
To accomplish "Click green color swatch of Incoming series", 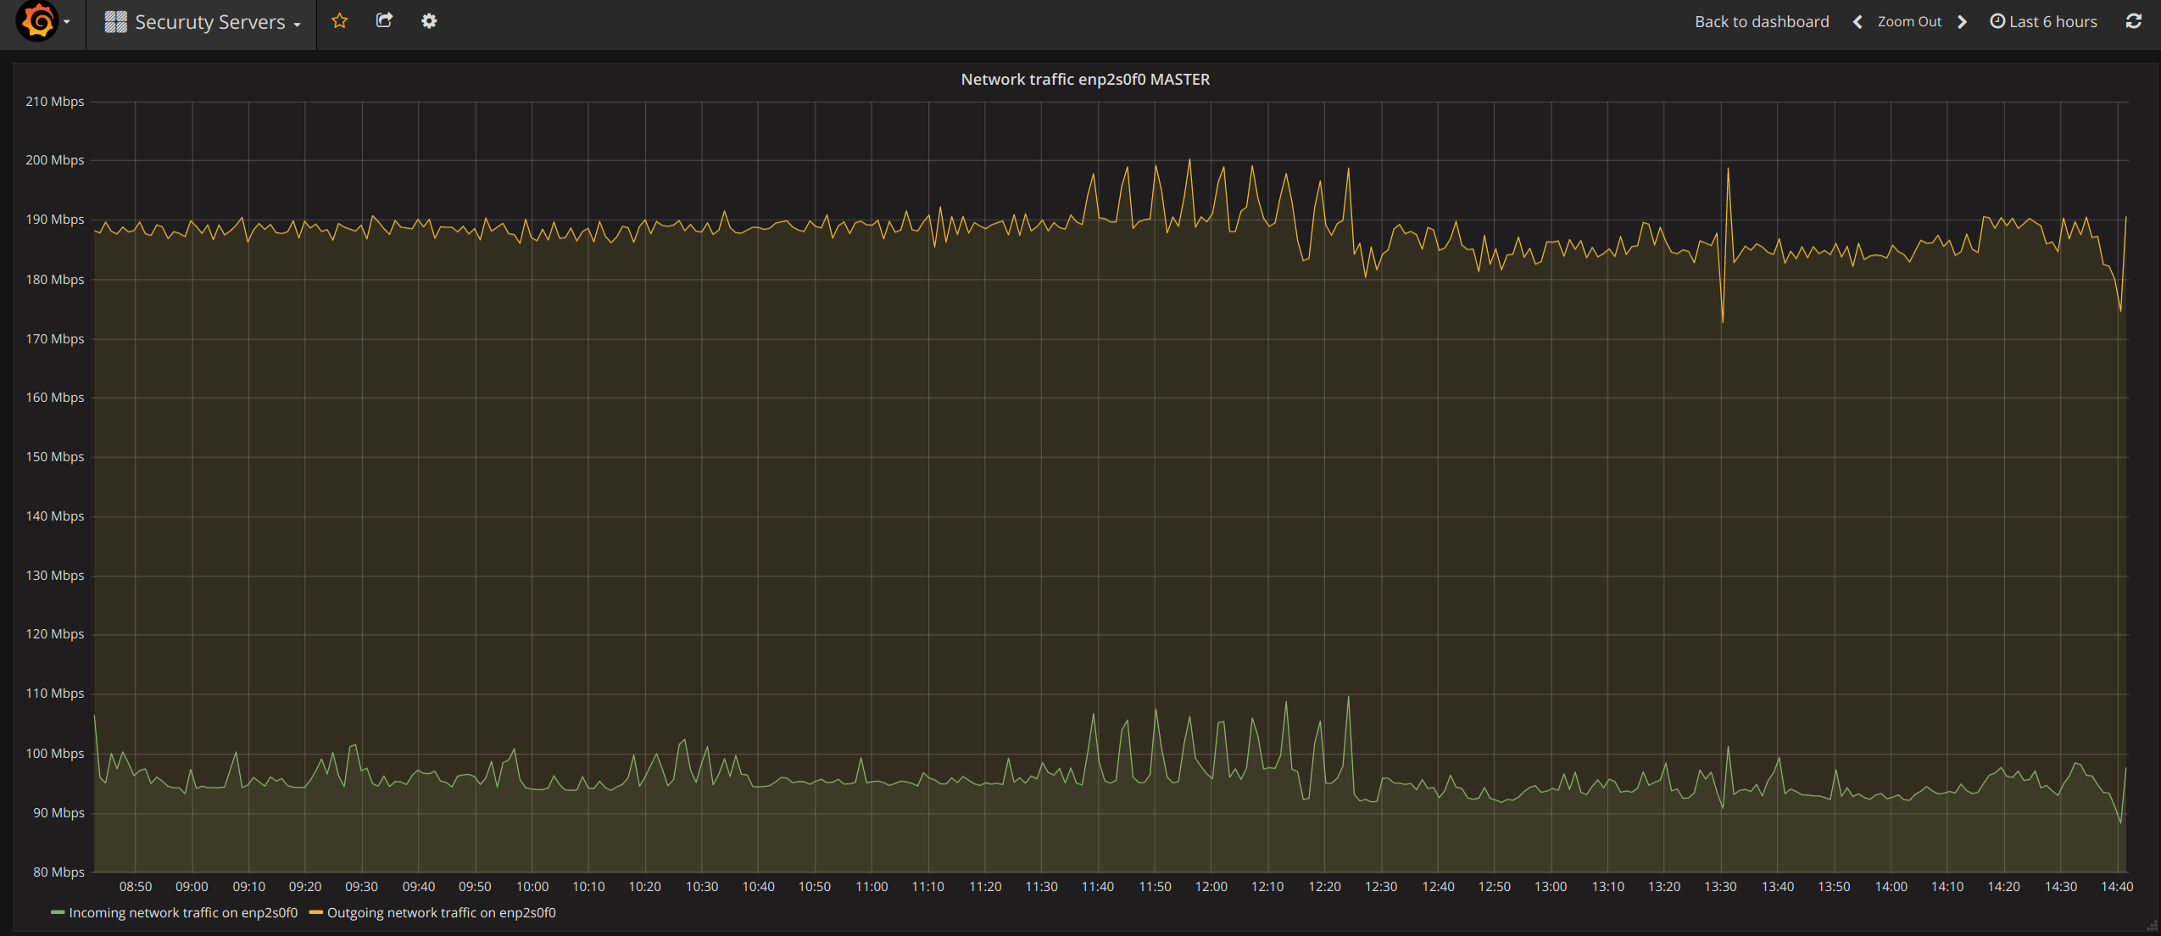I will pyautogui.click(x=58, y=913).
